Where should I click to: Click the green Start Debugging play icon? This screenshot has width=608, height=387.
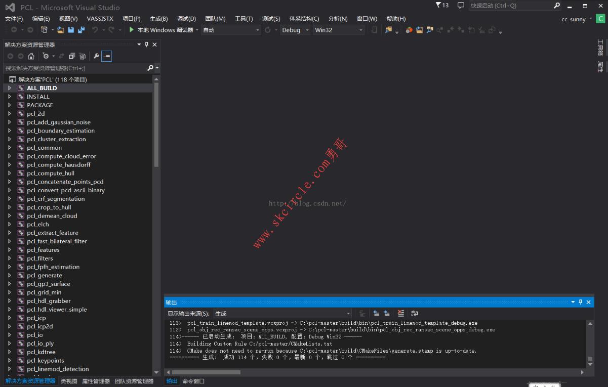tap(132, 30)
